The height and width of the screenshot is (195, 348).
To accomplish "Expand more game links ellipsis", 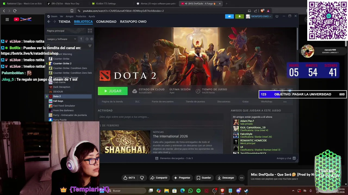I will (x=285, y=102).
